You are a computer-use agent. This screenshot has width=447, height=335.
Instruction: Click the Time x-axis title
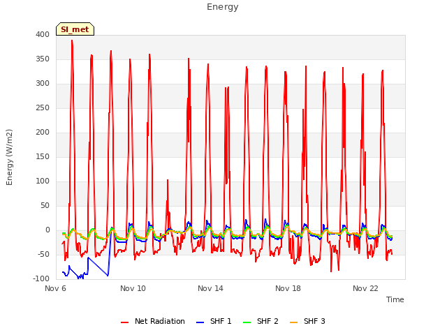395,299
